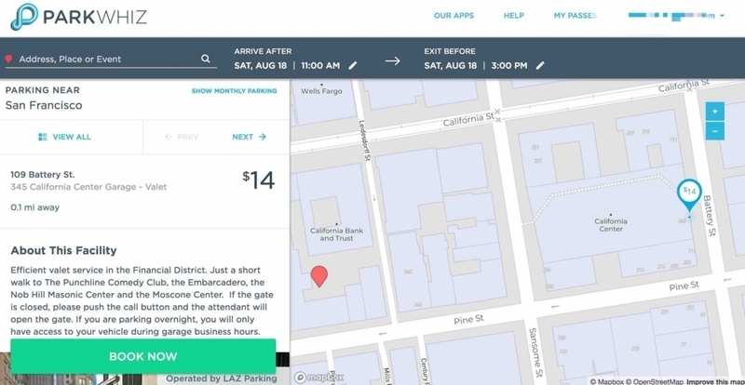
Task: Click the Mapbox logo
Action: [x=318, y=378]
